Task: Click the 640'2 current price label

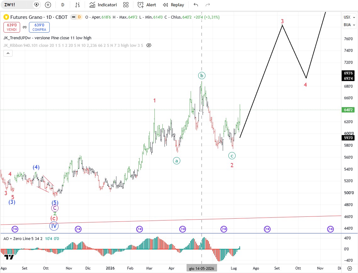Action: (348, 110)
